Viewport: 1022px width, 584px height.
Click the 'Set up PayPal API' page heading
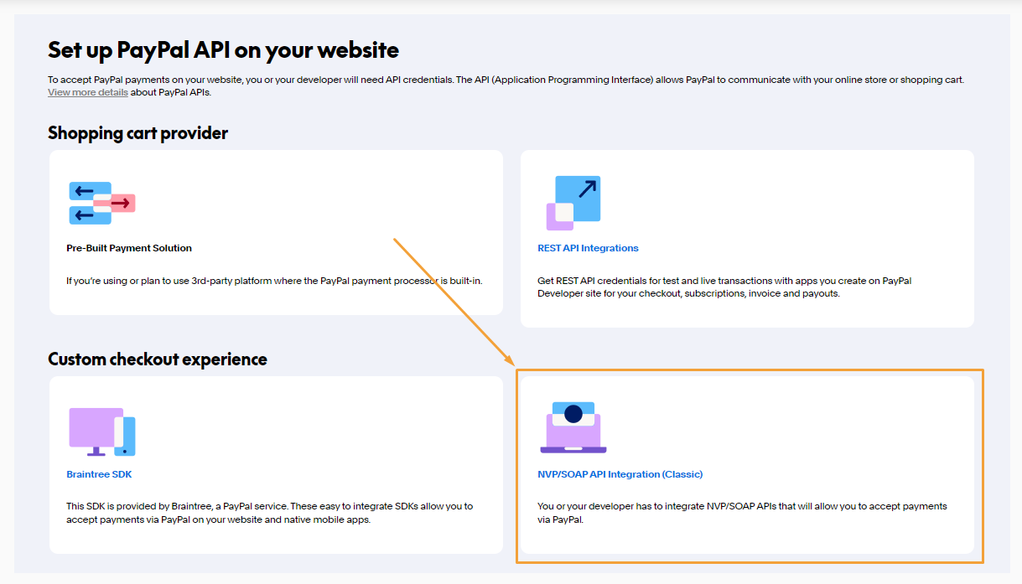click(x=223, y=49)
